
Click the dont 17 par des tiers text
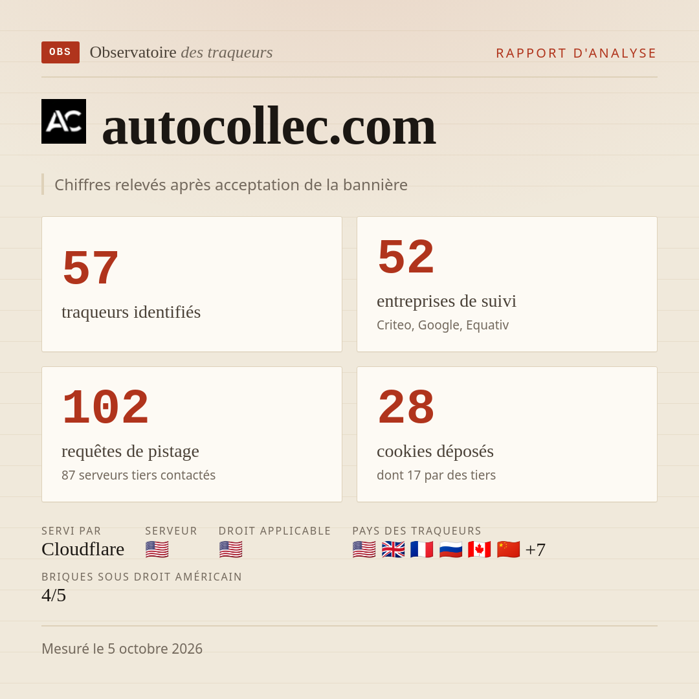(x=436, y=475)
